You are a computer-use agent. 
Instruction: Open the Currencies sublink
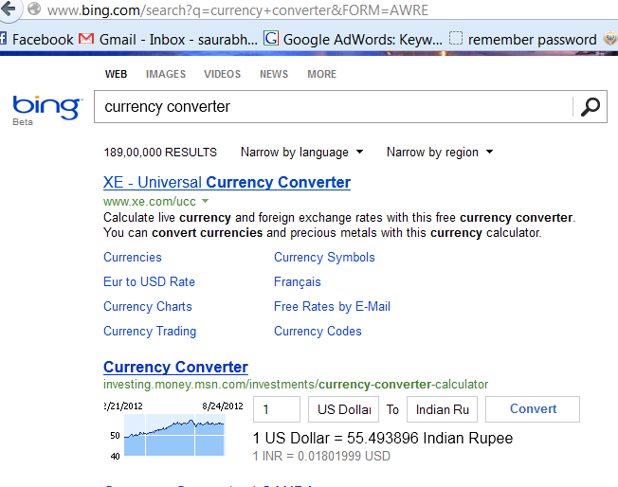(x=133, y=258)
